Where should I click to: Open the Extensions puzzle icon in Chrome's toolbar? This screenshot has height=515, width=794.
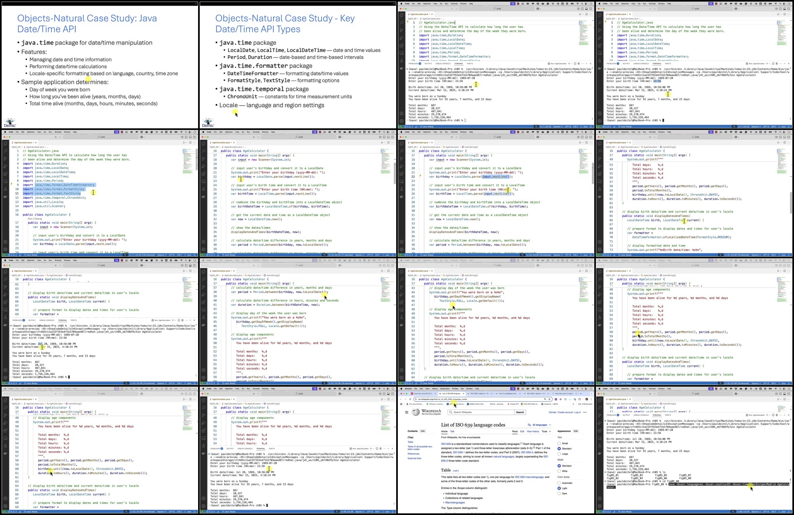[580, 399]
